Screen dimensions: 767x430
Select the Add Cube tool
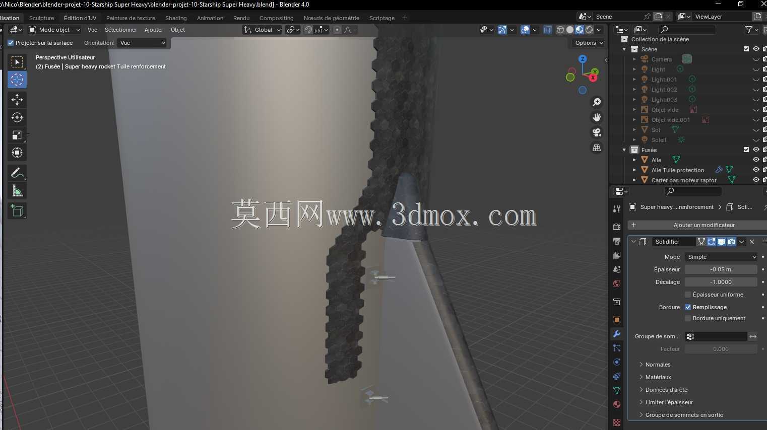point(17,210)
